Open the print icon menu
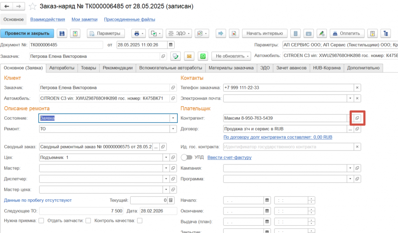 pos(138,33)
